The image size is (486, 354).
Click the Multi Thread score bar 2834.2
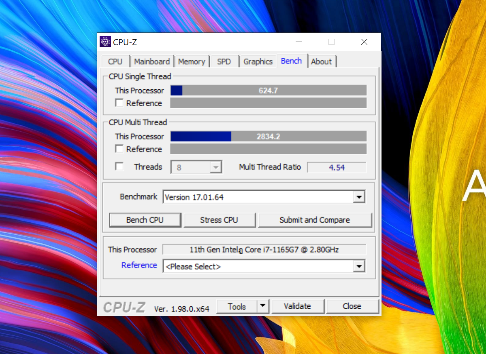tap(269, 137)
